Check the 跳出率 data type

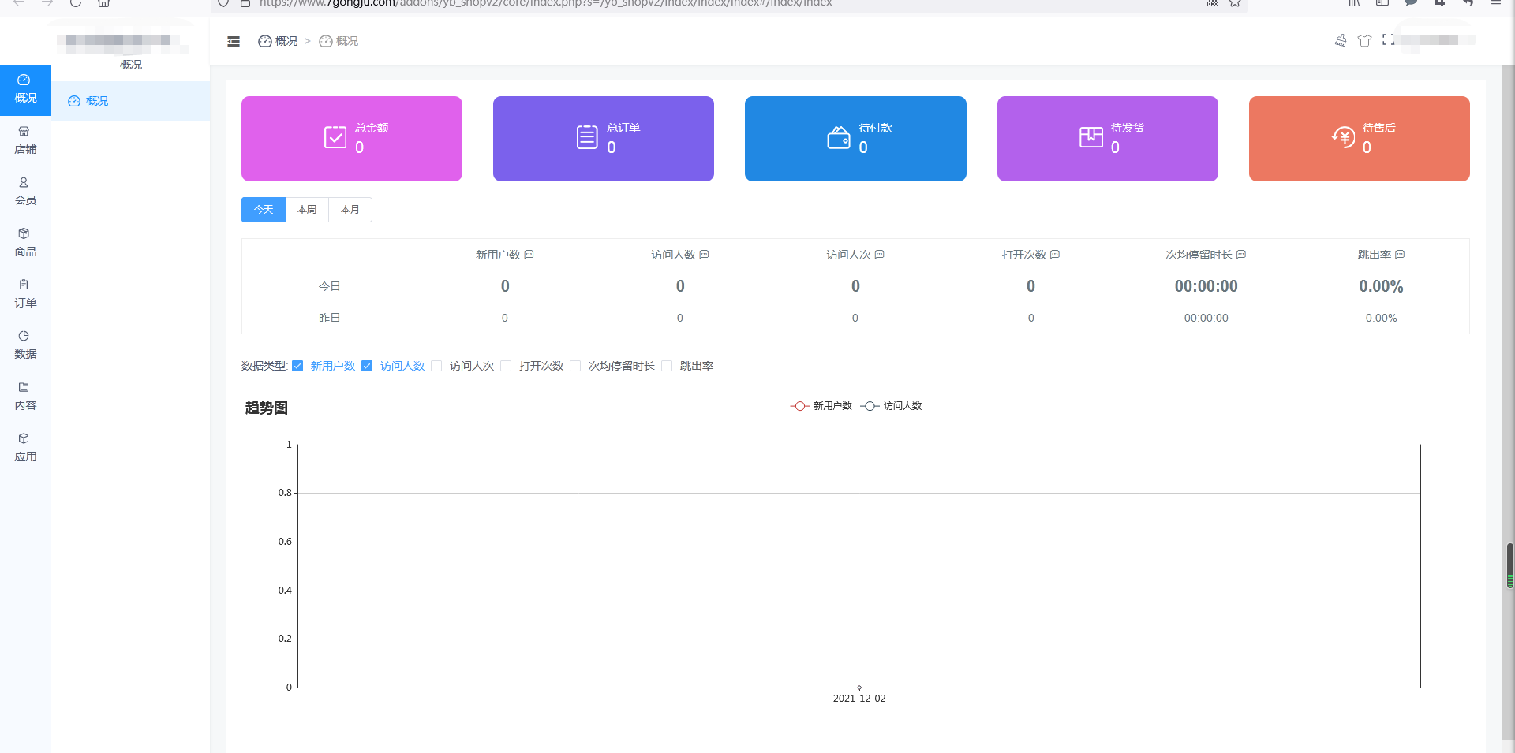[x=667, y=366]
